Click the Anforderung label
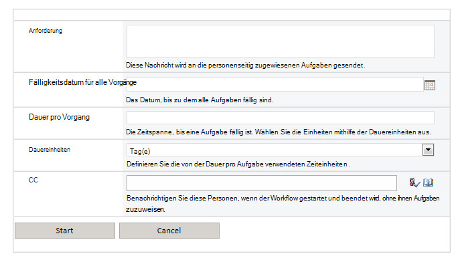 click(x=46, y=31)
